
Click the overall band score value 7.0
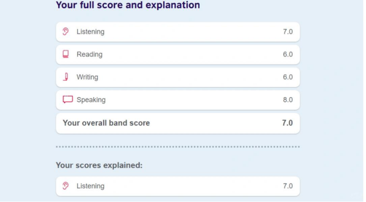pyautogui.click(x=288, y=123)
